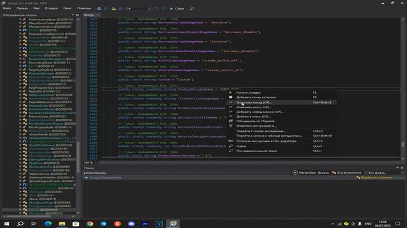Choose Добавить точку останова in context menu
This screenshot has width=407, height=228.
pos(282,97)
